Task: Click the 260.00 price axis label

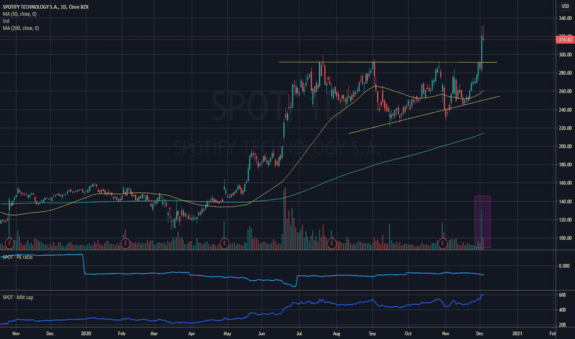Action: tap(565, 91)
